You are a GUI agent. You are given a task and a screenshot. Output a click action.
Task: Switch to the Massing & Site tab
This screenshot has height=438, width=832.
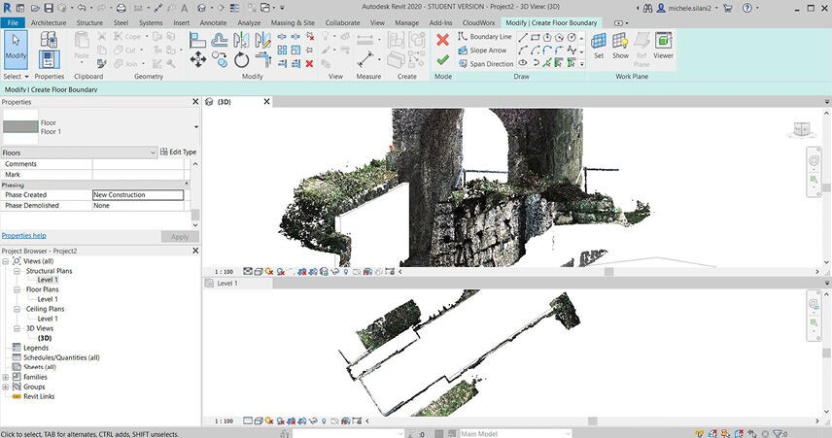click(294, 21)
